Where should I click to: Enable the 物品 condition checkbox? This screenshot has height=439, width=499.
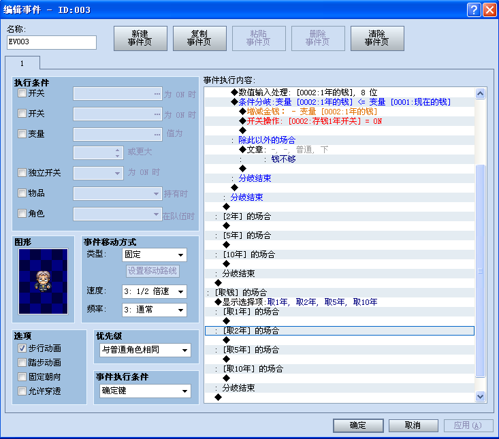(22, 193)
